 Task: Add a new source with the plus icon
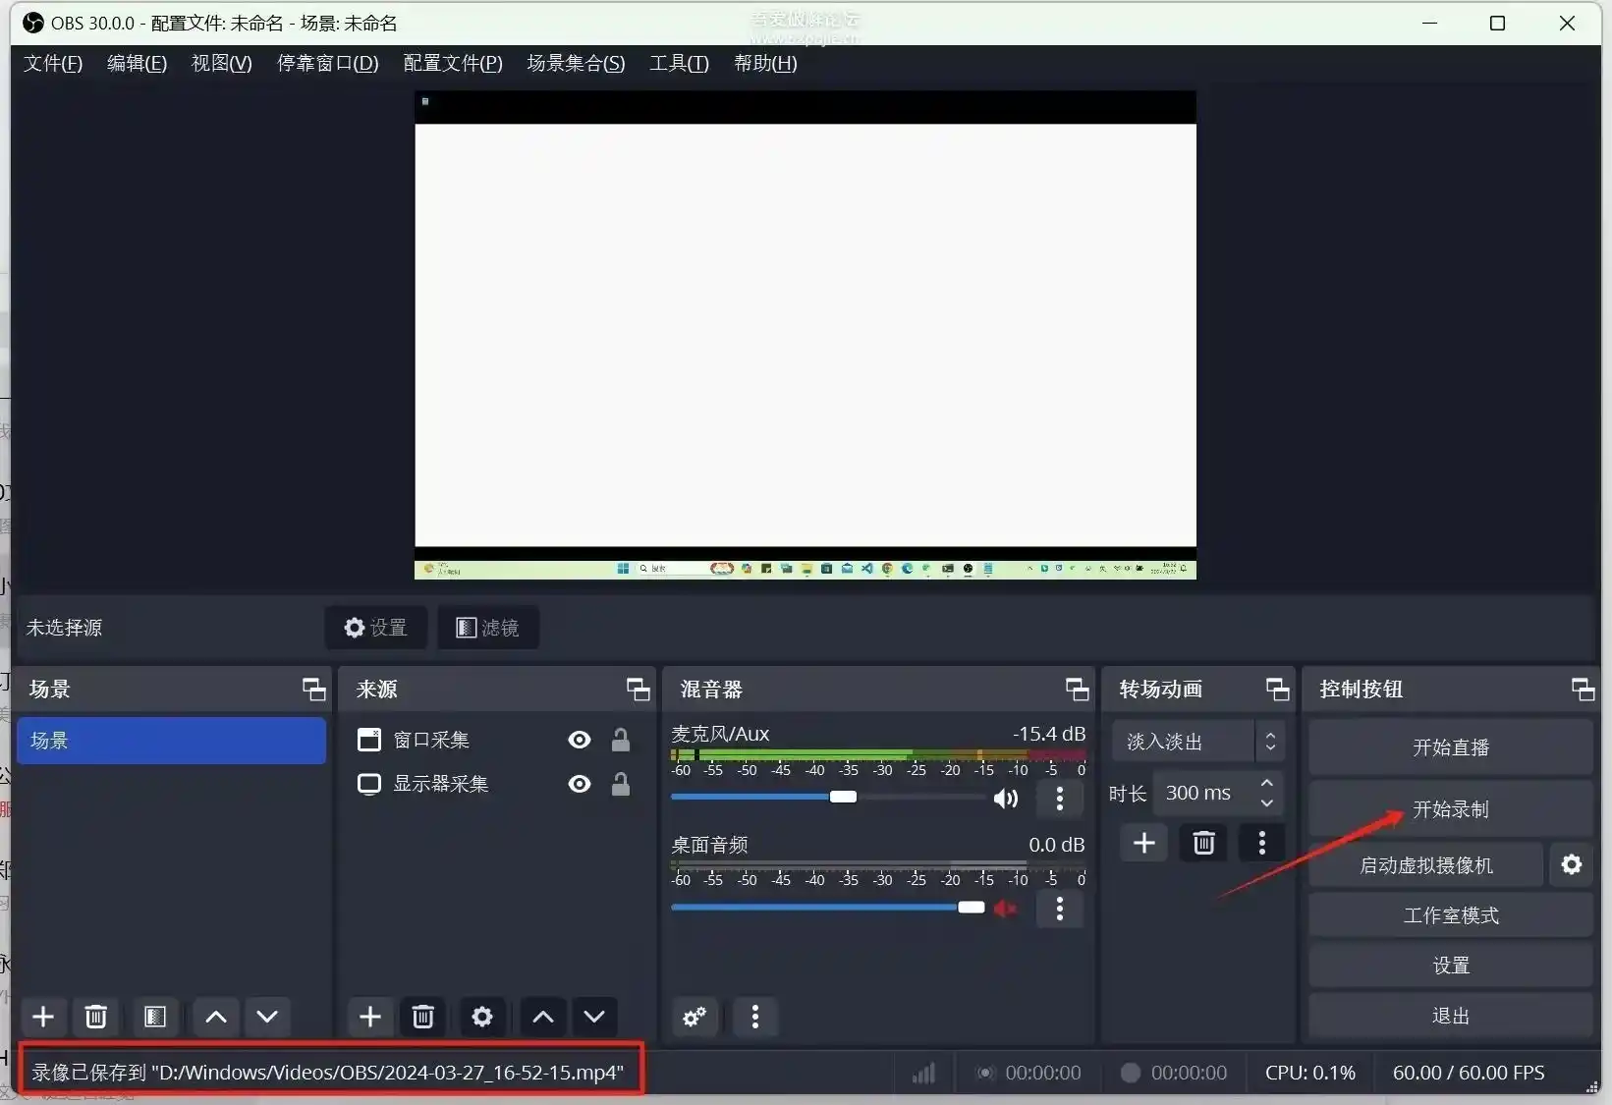coord(369,1017)
